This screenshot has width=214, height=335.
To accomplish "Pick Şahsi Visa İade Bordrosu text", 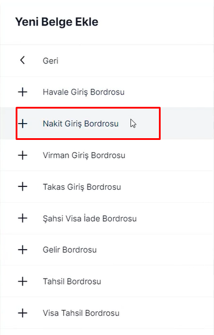I will coord(90,218).
